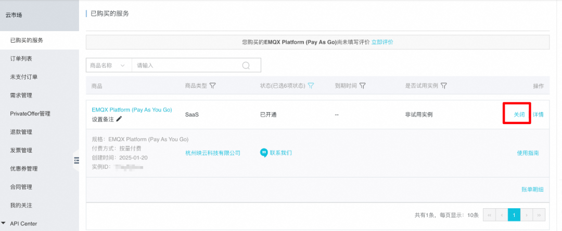The image size is (562, 231).
Task: Filter by 商品类型 funnel icon
Action: point(212,86)
